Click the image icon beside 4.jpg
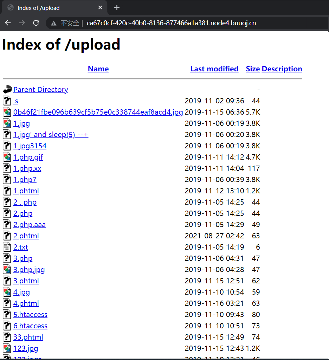329x360 pixels. coord(7,292)
